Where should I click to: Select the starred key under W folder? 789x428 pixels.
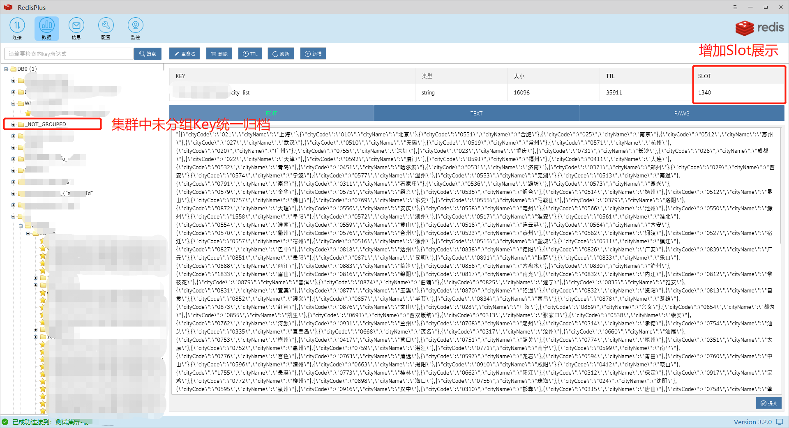(x=28, y=113)
